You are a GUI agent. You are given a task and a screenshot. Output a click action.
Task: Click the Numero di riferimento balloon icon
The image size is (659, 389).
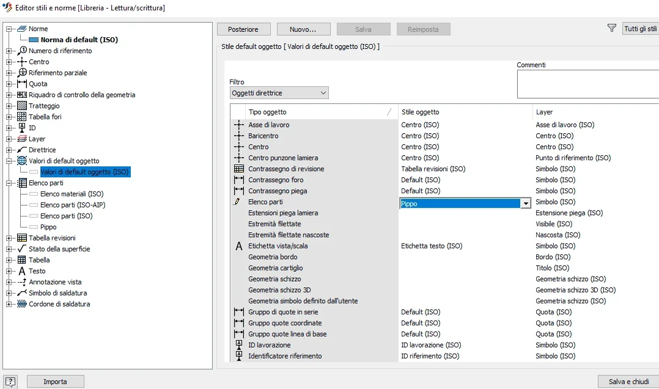(22, 51)
